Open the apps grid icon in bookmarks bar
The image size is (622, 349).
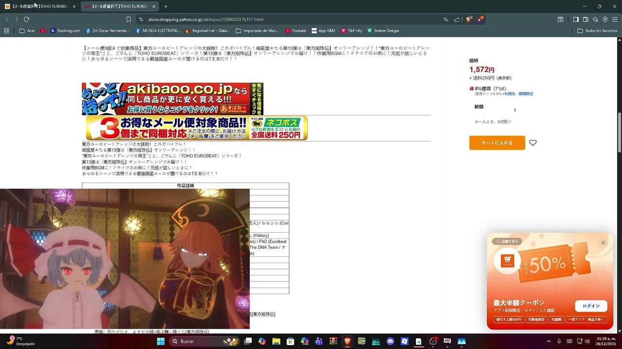(x=6, y=31)
